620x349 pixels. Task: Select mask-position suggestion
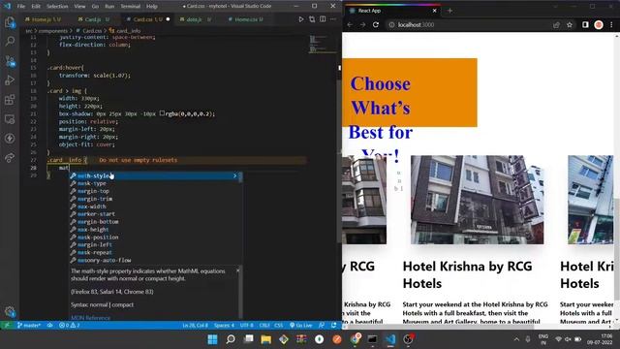(155, 237)
